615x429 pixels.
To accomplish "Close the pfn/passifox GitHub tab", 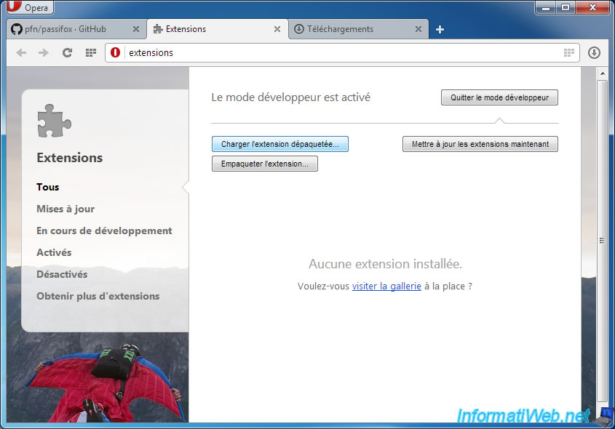I will click(x=135, y=29).
